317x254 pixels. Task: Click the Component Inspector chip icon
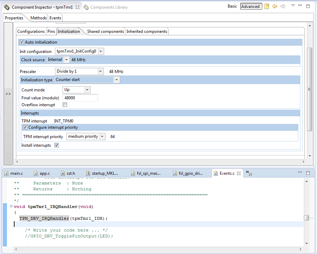click(x=7, y=7)
